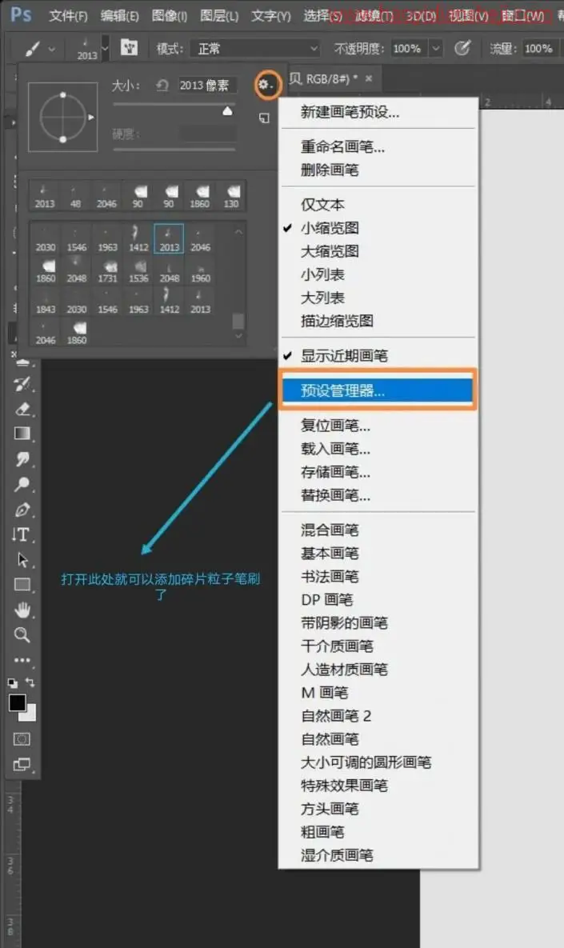Select the brush thumbnail labeled 1731

click(x=108, y=271)
